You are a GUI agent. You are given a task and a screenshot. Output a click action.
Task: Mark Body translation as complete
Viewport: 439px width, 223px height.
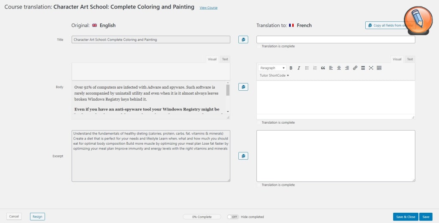coord(259,123)
